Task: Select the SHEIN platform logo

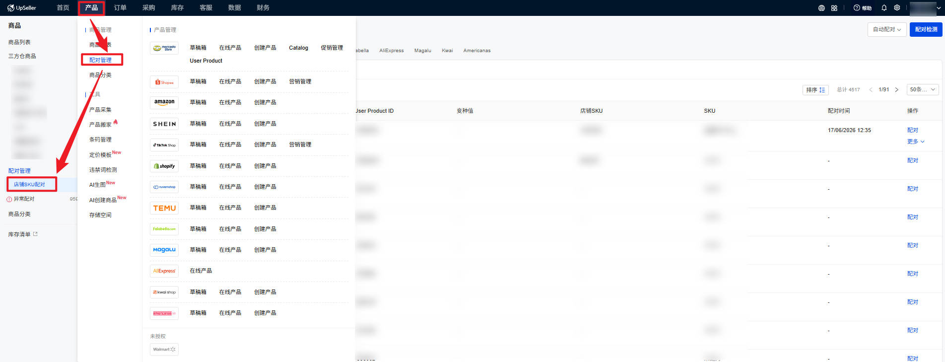Action: point(164,124)
